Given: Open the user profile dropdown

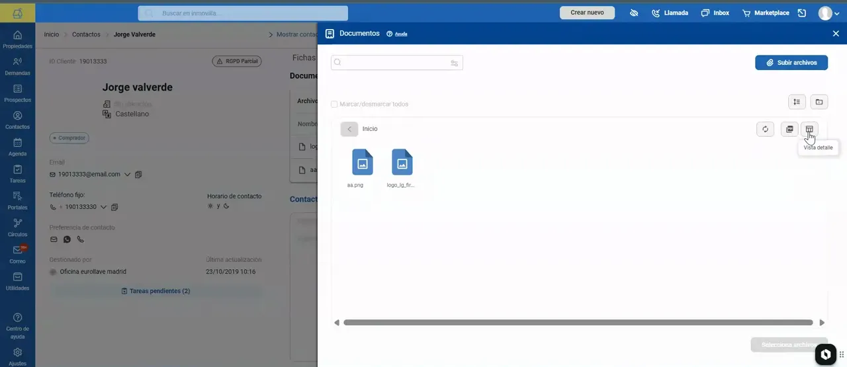Looking at the screenshot, I should [829, 13].
